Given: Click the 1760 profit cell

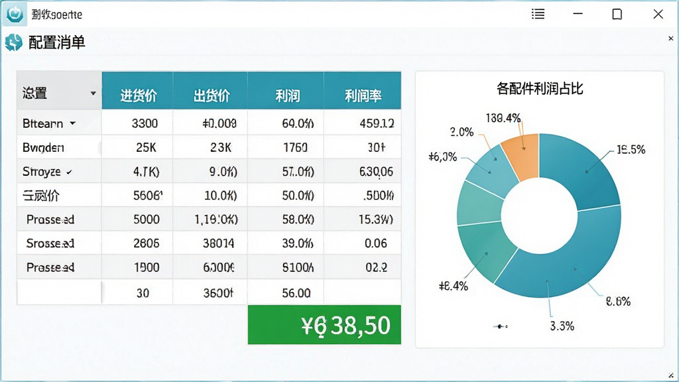Looking at the screenshot, I should tap(286, 147).
